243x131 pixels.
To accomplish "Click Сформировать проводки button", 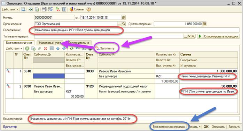I will tap(218, 36).
